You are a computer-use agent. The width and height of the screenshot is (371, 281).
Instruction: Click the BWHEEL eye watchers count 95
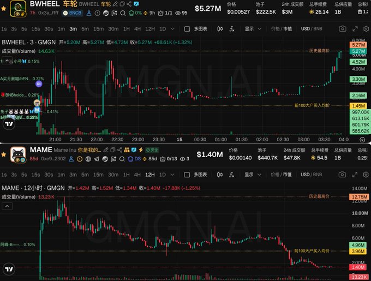pos(181,13)
